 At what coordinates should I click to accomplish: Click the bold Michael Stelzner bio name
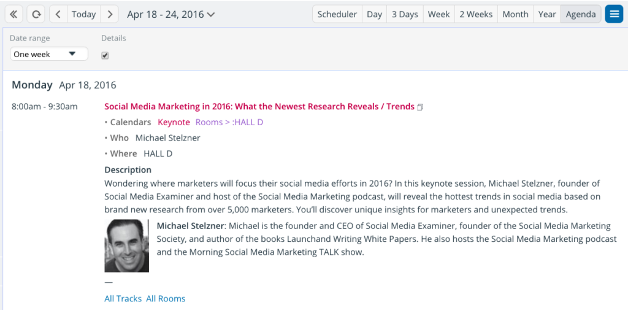click(191, 226)
